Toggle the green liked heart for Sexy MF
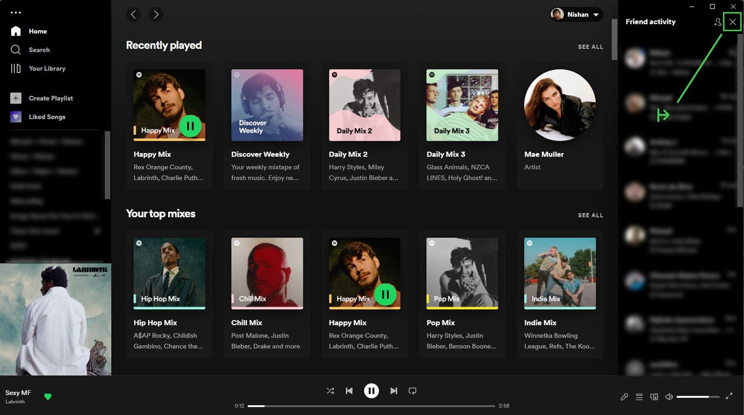 (x=48, y=396)
